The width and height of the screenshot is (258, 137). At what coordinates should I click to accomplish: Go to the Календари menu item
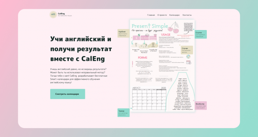(175, 15)
